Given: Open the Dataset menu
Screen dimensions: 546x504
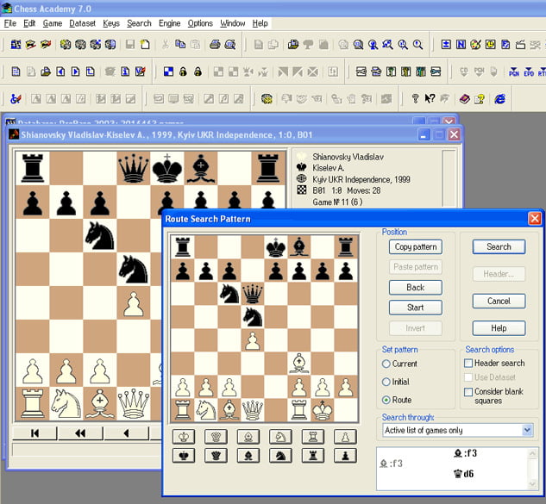Looking at the screenshot, I should (x=82, y=23).
